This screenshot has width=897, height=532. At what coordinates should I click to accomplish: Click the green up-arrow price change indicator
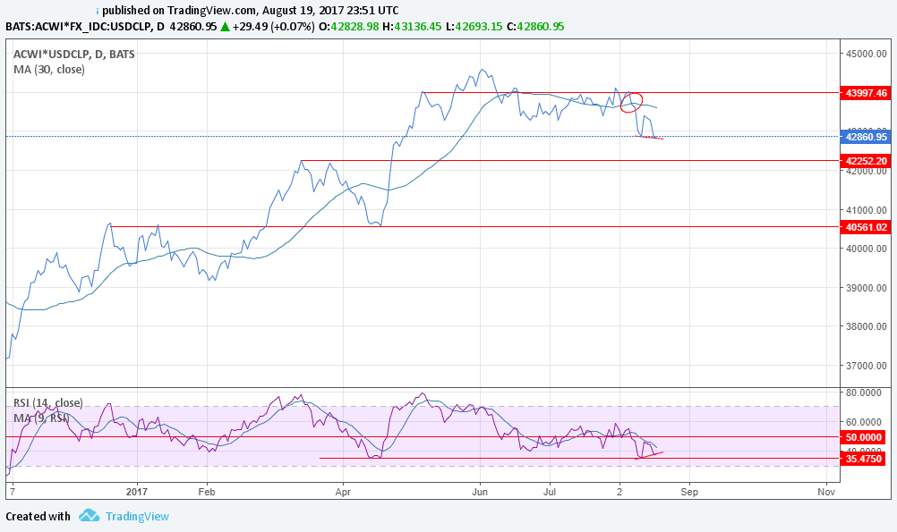tap(225, 26)
